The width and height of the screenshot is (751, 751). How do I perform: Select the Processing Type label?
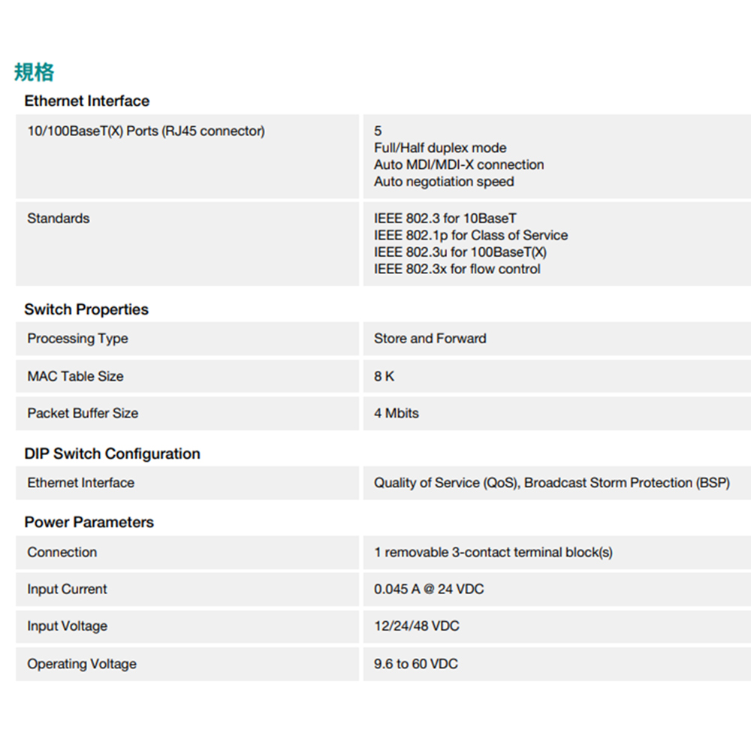[77, 339]
